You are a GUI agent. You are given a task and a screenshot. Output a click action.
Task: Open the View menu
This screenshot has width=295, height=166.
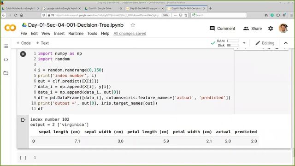pyautogui.click(x=46, y=34)
